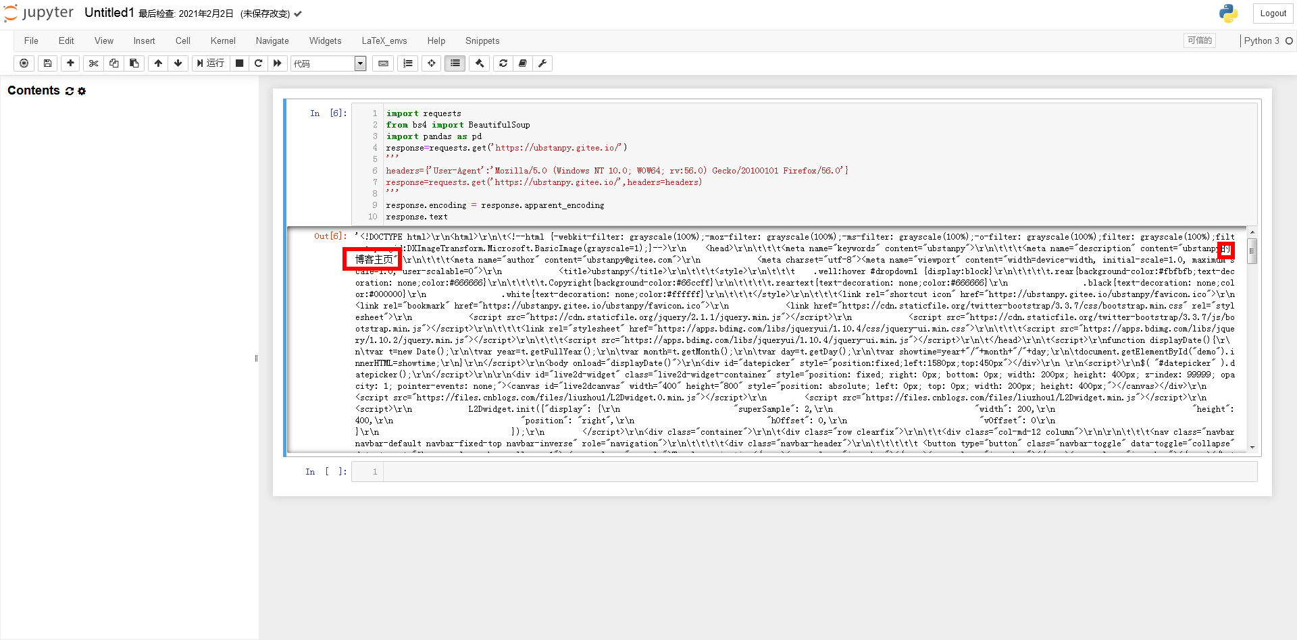Click output scrollbar up arrow
Viewport: 1297px width, 640px height.
pos(1252,232)
